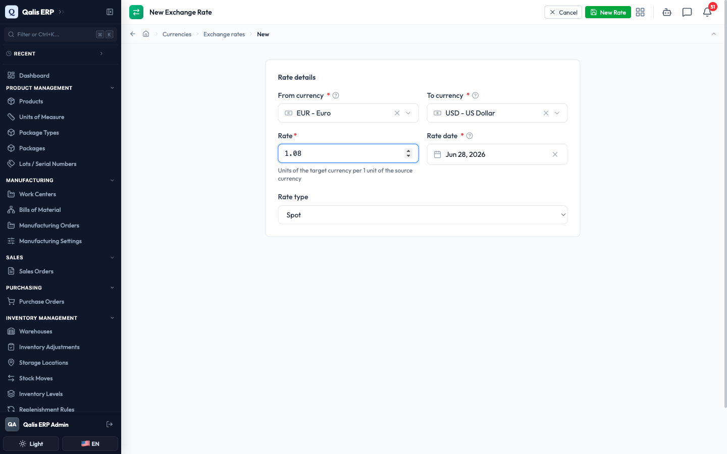
Task: Open Package Types in sidebar
Action: (x=61, y=133)
